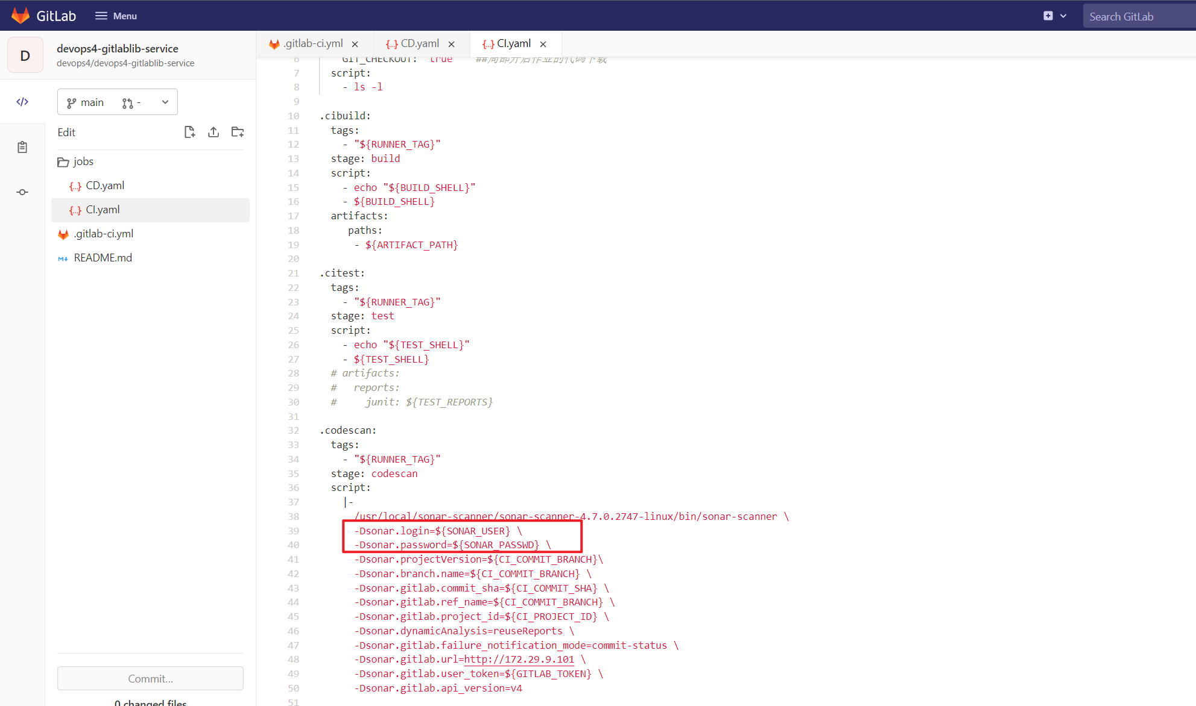Viewport: 1196px width, 706px height.
Task: Open the Edit code view icon
Action: [x=22, y=102]
